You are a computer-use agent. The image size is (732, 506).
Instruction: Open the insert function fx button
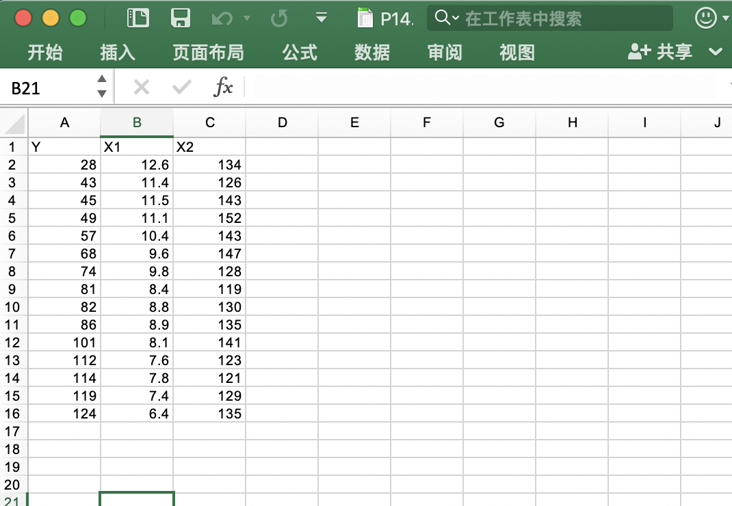pos(223,87)
